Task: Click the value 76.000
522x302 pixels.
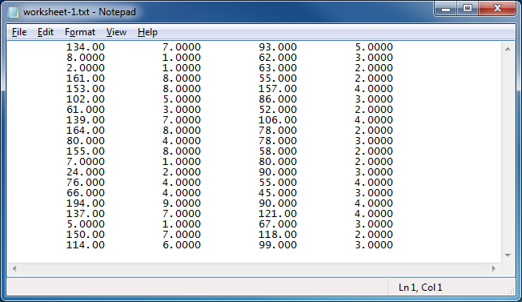Action: (x=86, y=182)
